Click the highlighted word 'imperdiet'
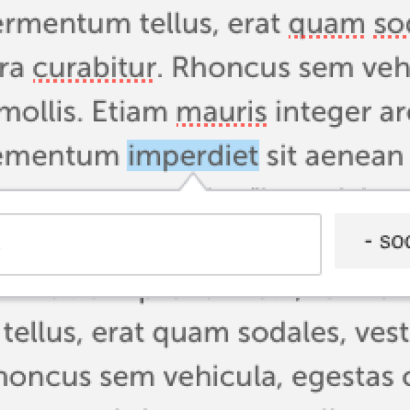The image size is (410, 410). [x=193, y=156]
